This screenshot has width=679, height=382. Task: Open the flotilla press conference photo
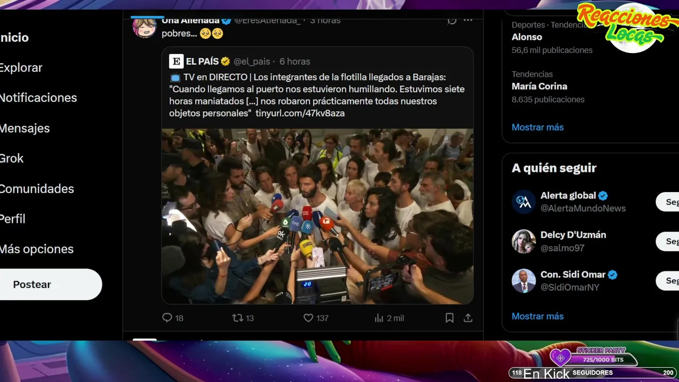(317, 216)
